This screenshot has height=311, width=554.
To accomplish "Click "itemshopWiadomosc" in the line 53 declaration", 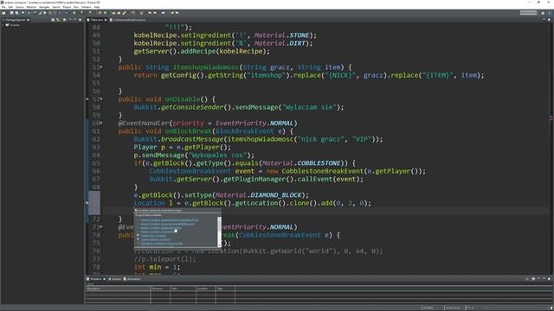I will pyautogui.click(x=206, y=67).
